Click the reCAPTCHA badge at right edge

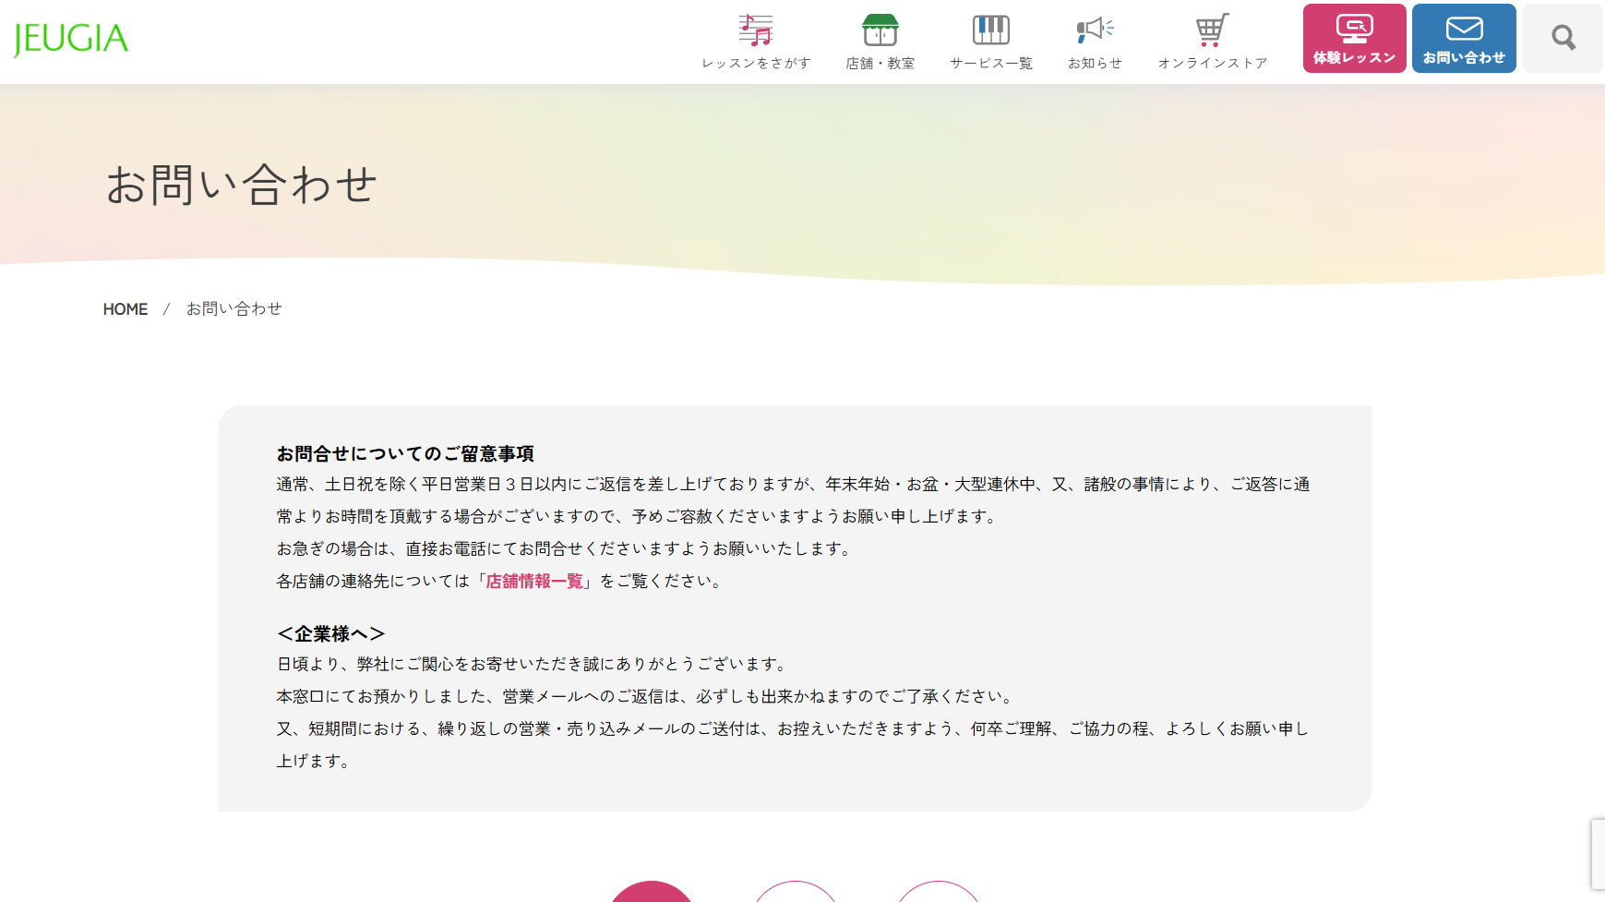point(1598,854)
